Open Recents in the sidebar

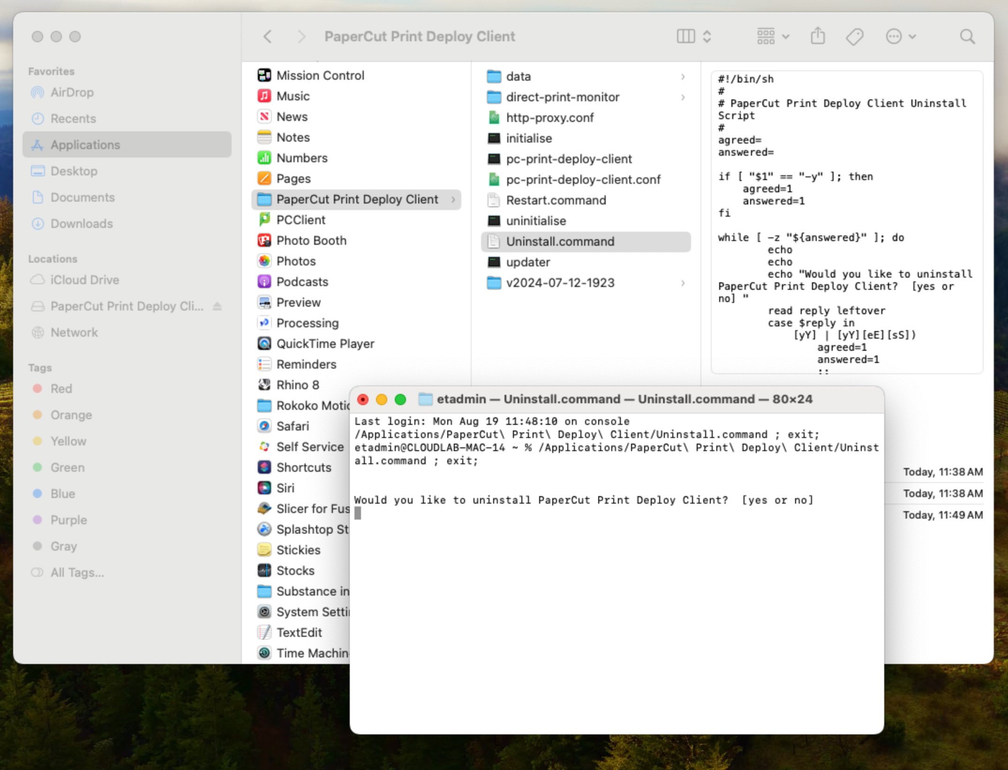(127, 119)
